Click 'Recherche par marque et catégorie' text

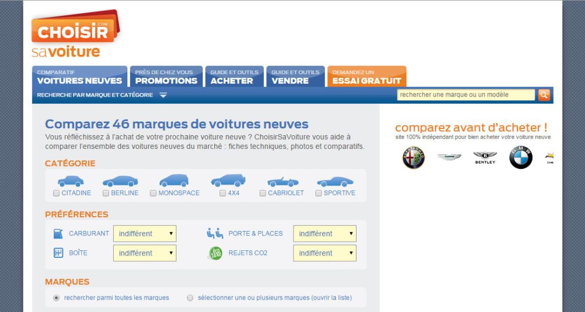point(95,95)
